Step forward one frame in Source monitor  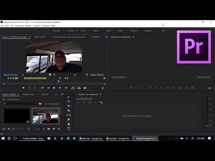click(60, 88)
